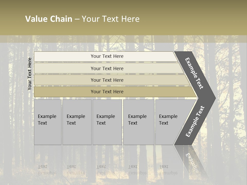Select the fourth gray "Example Text" box from left

(138, 122)
